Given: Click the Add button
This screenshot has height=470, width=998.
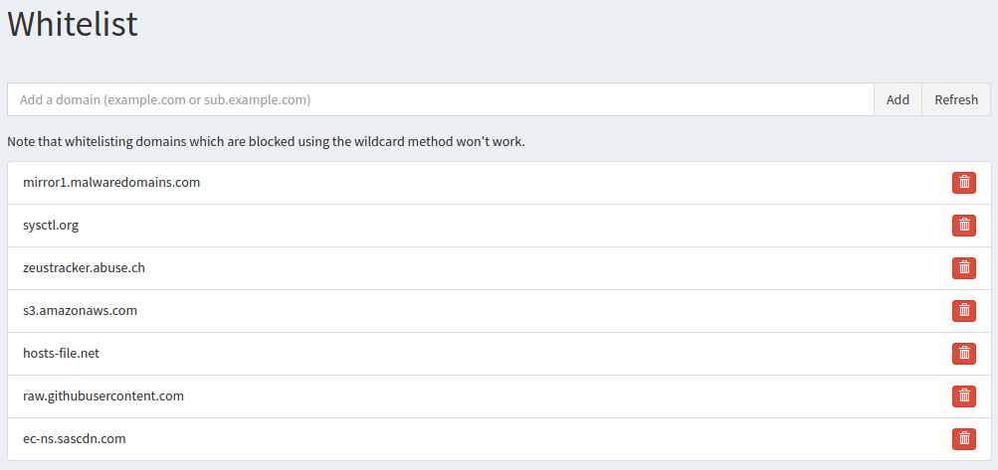Looking at the screenshot, I should (898, 99).
